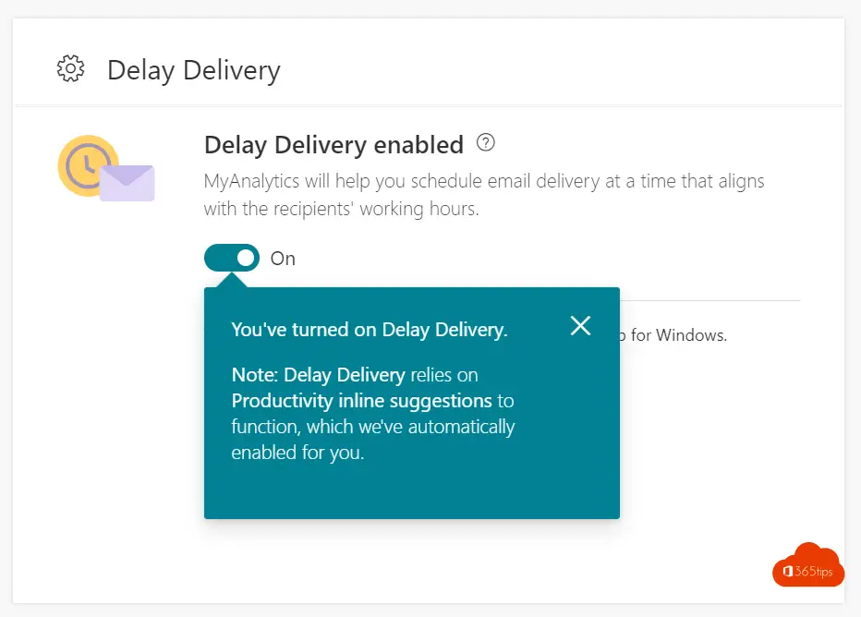Click the On label next to toggle
Image resolution: width=861 pixels, height=617 pixels.
click(x=283, y=259)
